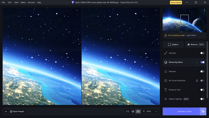
Task: Enable the Upscale toggle
Action: coord(202,53)
